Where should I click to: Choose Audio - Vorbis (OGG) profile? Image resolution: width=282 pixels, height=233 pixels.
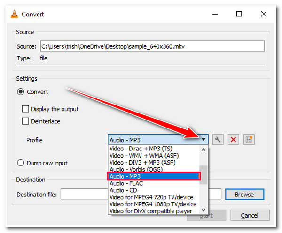tap(154, 169)
